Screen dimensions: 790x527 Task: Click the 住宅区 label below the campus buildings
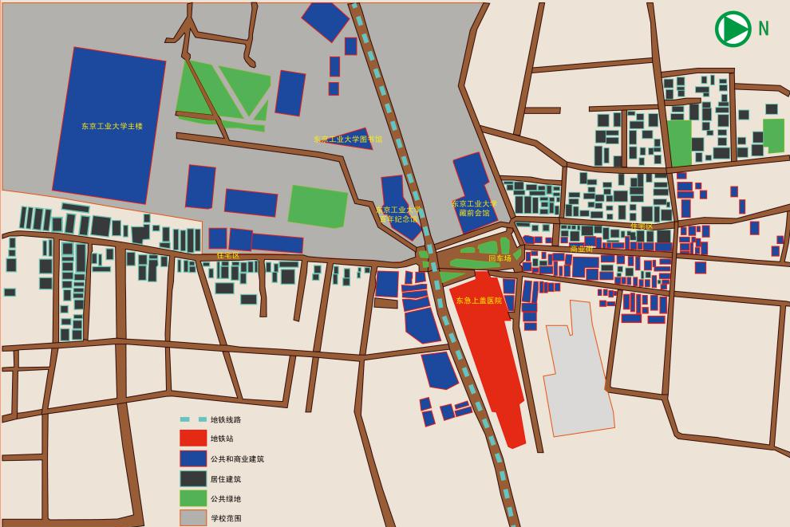click(227, 255)
